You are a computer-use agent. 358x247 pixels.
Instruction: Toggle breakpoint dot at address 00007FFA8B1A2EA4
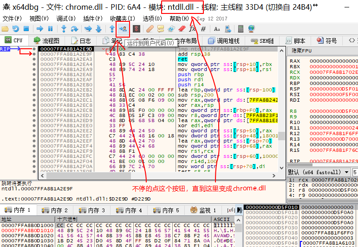(x=34, y=65)
